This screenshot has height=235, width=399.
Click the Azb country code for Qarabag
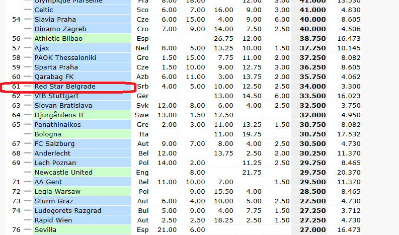tap(142, 77)
